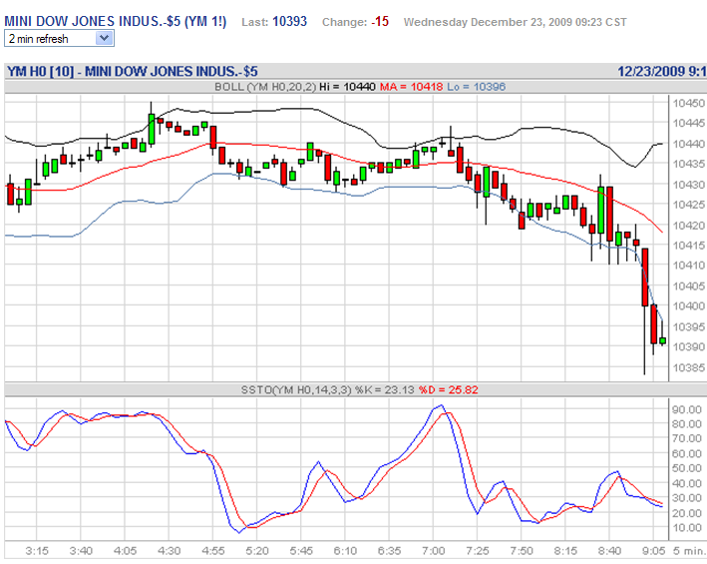The height and width of the screenshot is (564, 707).
Task: Click the 10420 price axis label
Action: (x=688, y=226)
